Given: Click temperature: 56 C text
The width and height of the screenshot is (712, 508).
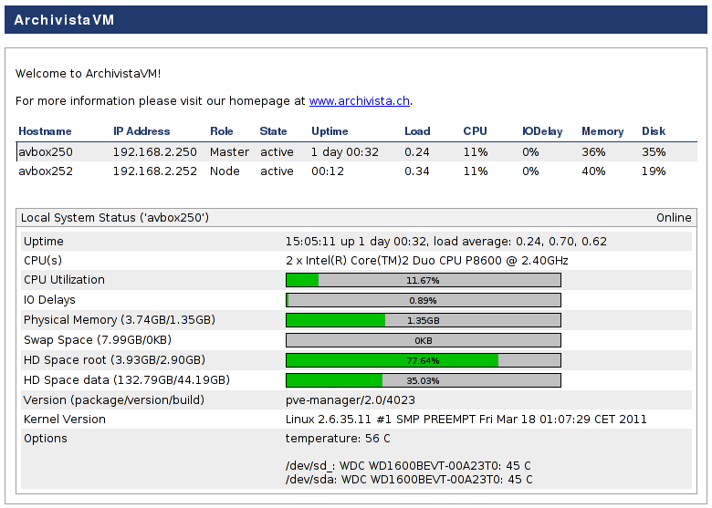Looking at the screenshot, I should click(338, 439).
